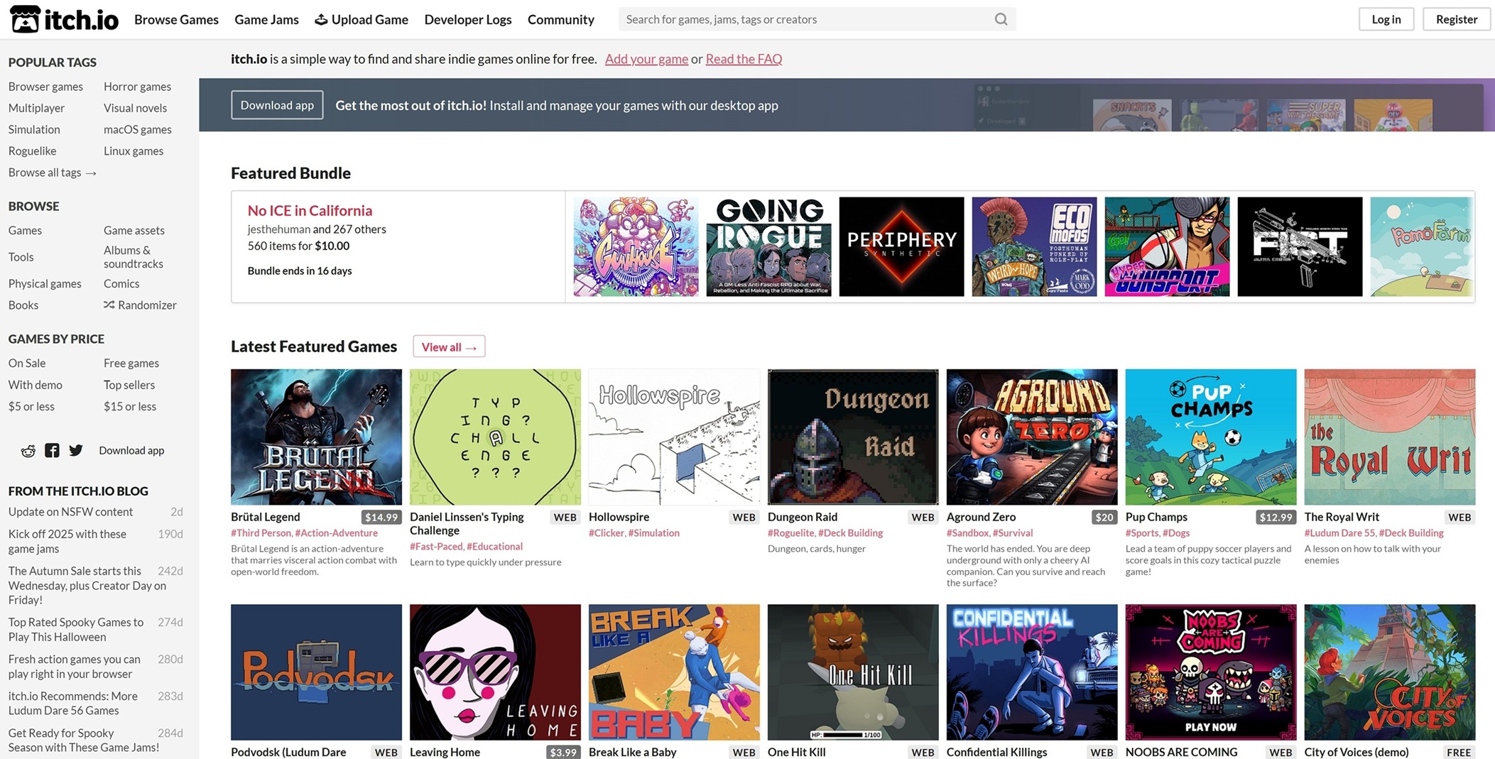This screenshot has width=1495, height=759.
Task: Select Browser games tag
Action: 45,87
